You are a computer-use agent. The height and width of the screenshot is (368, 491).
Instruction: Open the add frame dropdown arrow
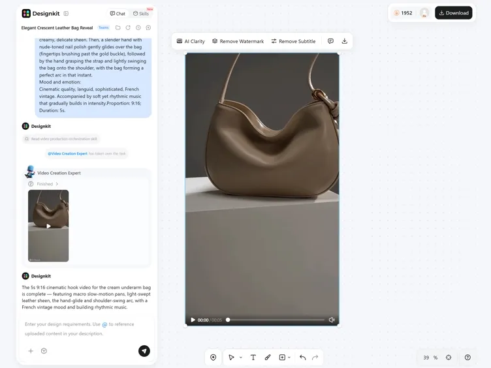pyautogui.click(x=289, y=358)
